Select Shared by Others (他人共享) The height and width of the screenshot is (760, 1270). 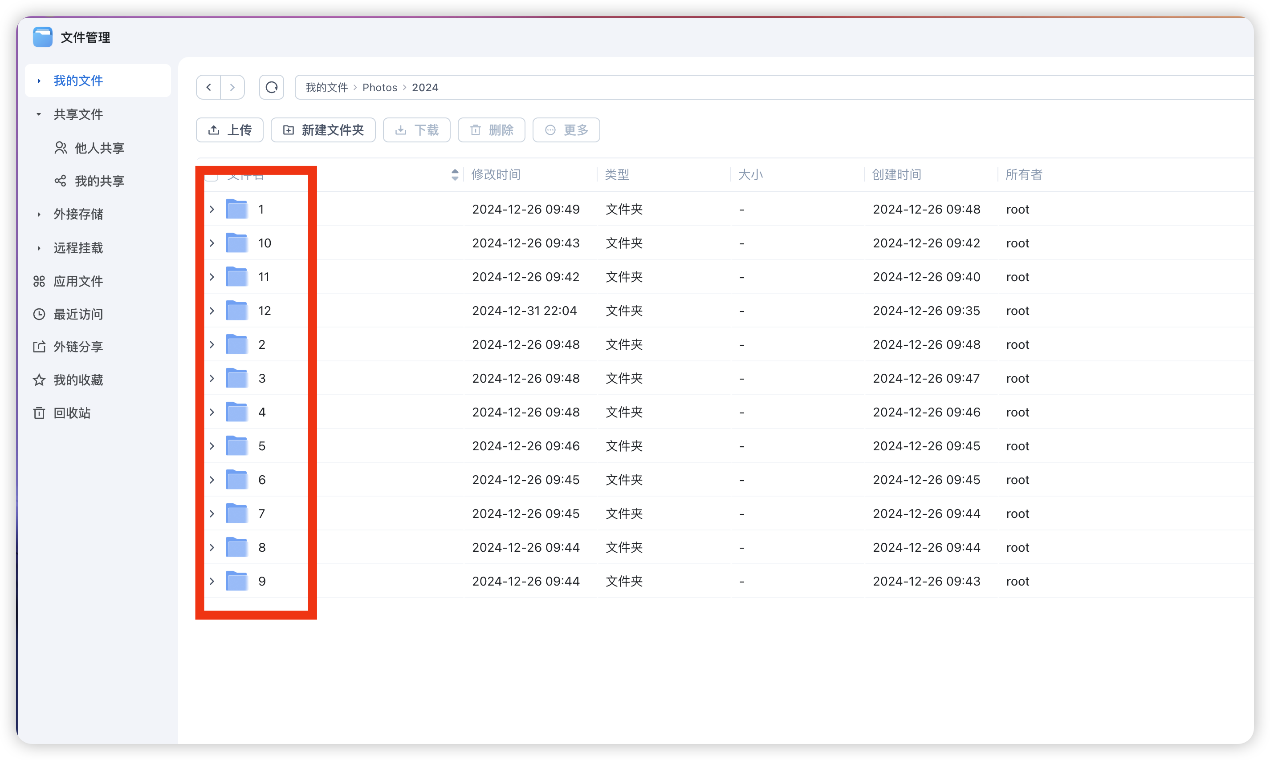pos(99,148)
